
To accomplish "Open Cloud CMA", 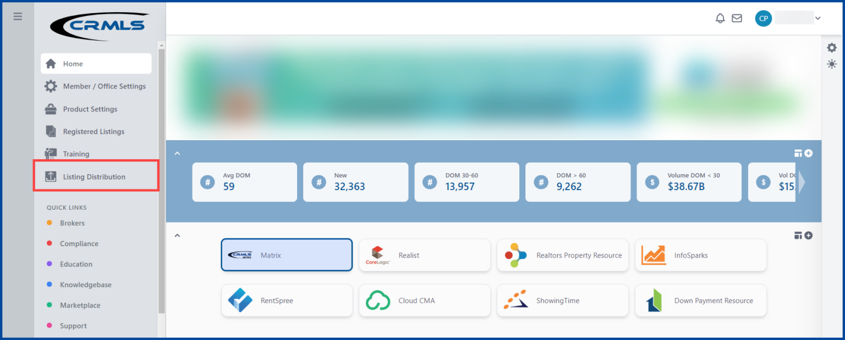I will [x=424, y=300].
